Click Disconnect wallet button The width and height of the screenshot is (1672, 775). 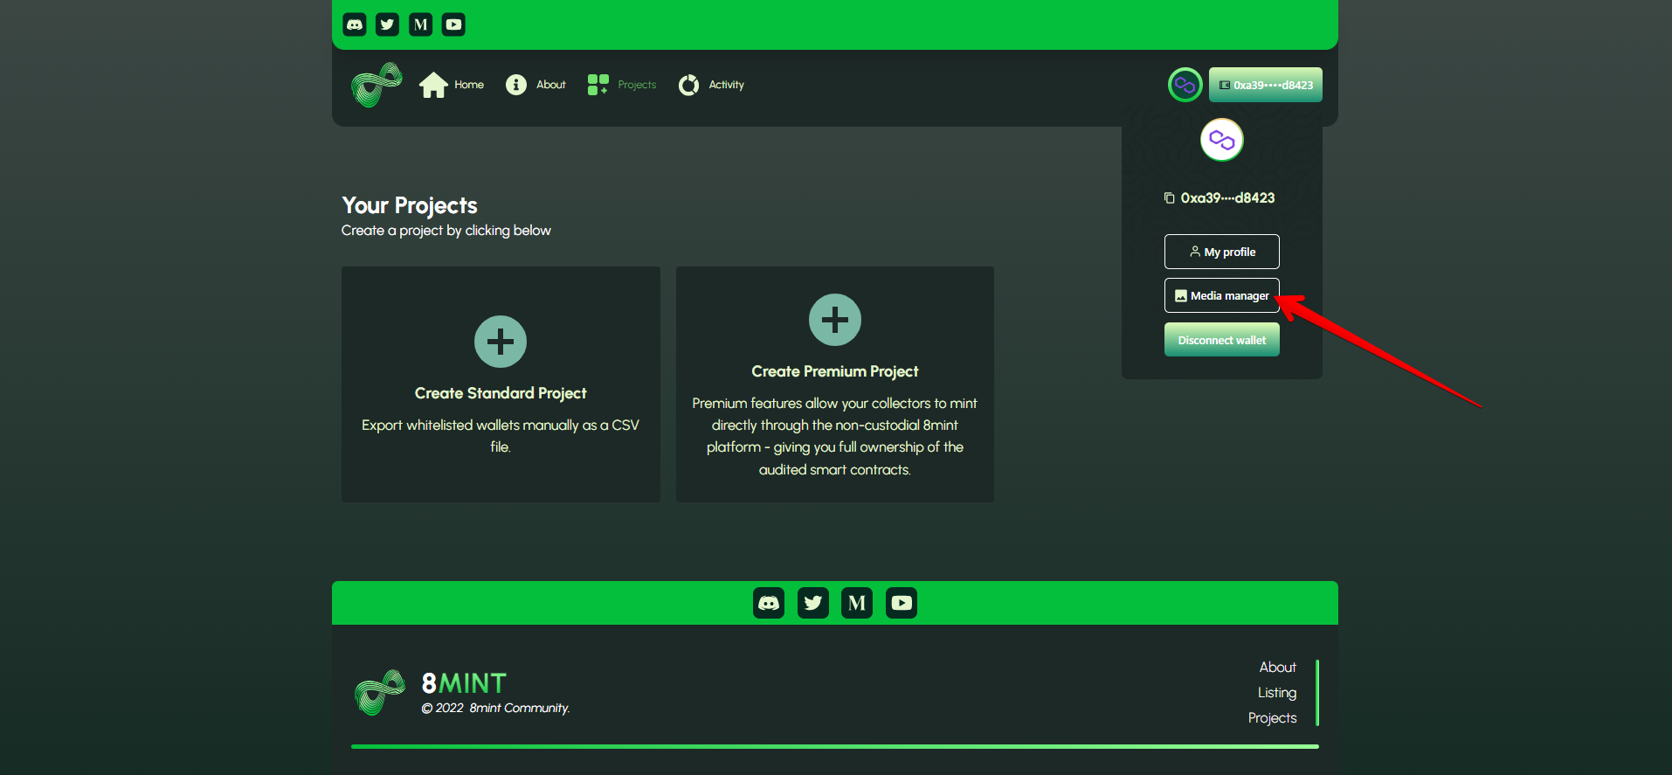(x=1222, y=340)
